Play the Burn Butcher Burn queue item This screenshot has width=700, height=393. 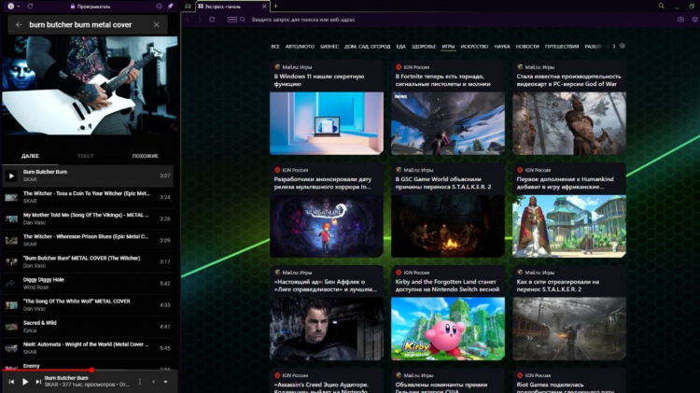click(88, 175)
